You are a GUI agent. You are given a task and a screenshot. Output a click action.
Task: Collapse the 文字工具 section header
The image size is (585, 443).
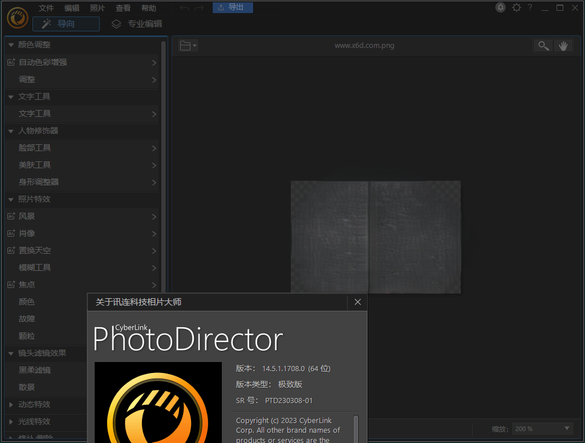(x=11, y=97)
